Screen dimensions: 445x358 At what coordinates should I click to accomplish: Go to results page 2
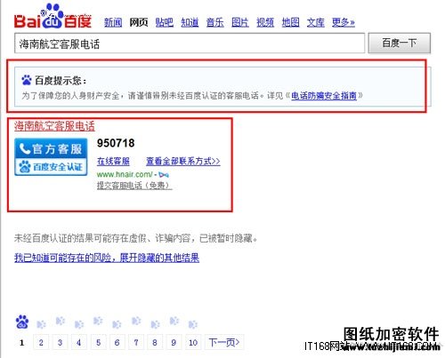coord(41,343)
